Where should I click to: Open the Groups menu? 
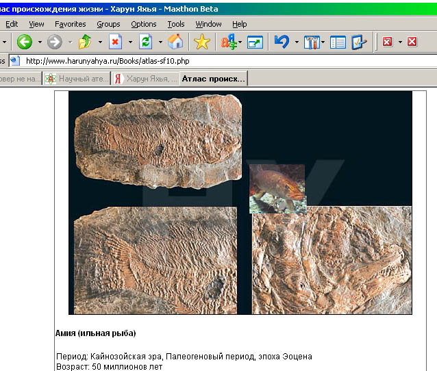[108, 24]
